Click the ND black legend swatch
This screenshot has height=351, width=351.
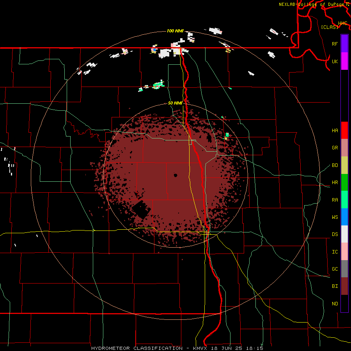[344, 303]
